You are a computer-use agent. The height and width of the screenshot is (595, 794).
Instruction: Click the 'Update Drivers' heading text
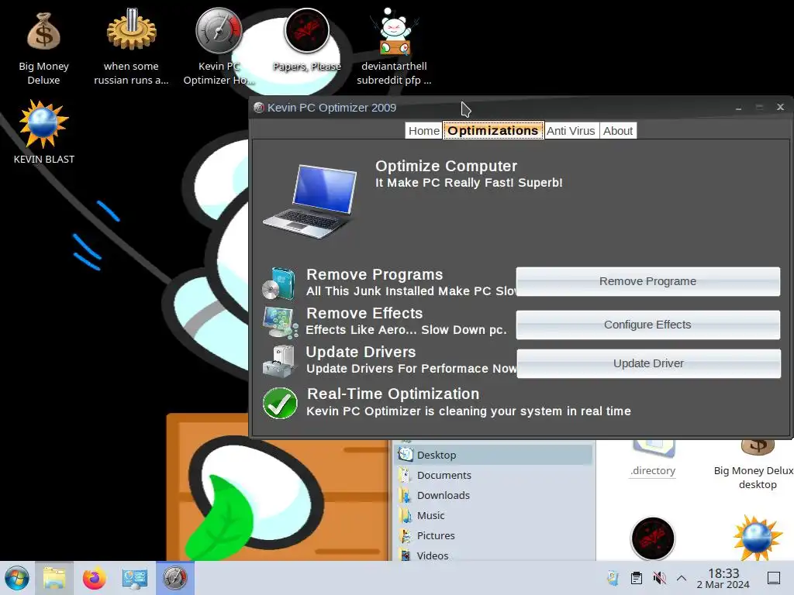point(361,352)
